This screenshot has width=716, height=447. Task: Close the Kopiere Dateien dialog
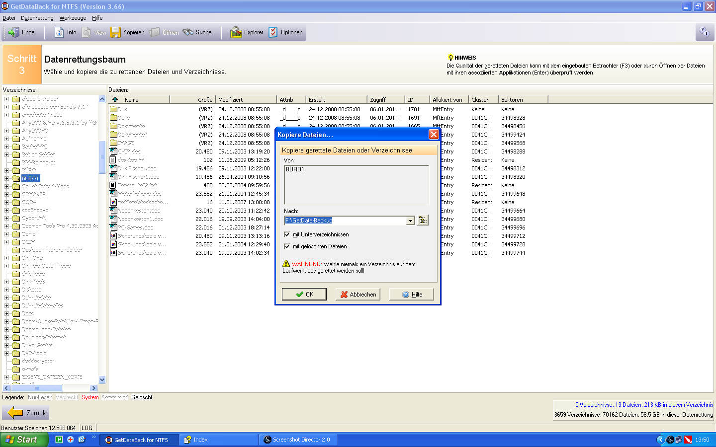click(x=434, y=135)
